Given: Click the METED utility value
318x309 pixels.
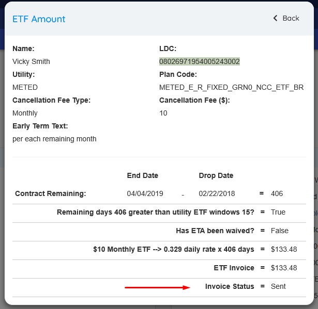Looking at the screenshot, I should coord(25,87).
